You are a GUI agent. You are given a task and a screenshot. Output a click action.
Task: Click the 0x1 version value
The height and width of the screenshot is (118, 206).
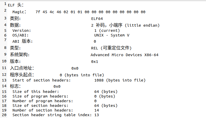click(95, 62)
